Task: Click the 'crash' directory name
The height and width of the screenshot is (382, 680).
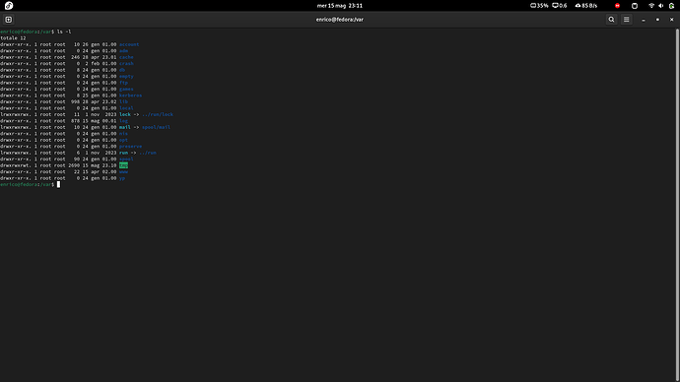Action: coord(126,63)
